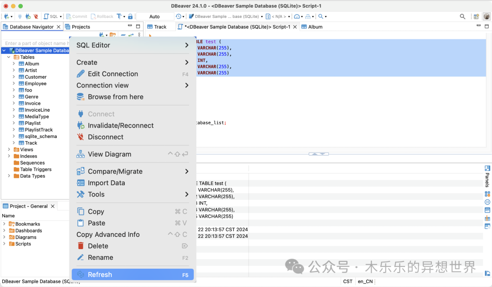Image resolution: width=492 pixels, height=287 pixels.
Task: Click the grid icon below Panels label
Action: (x=487, y=194)
